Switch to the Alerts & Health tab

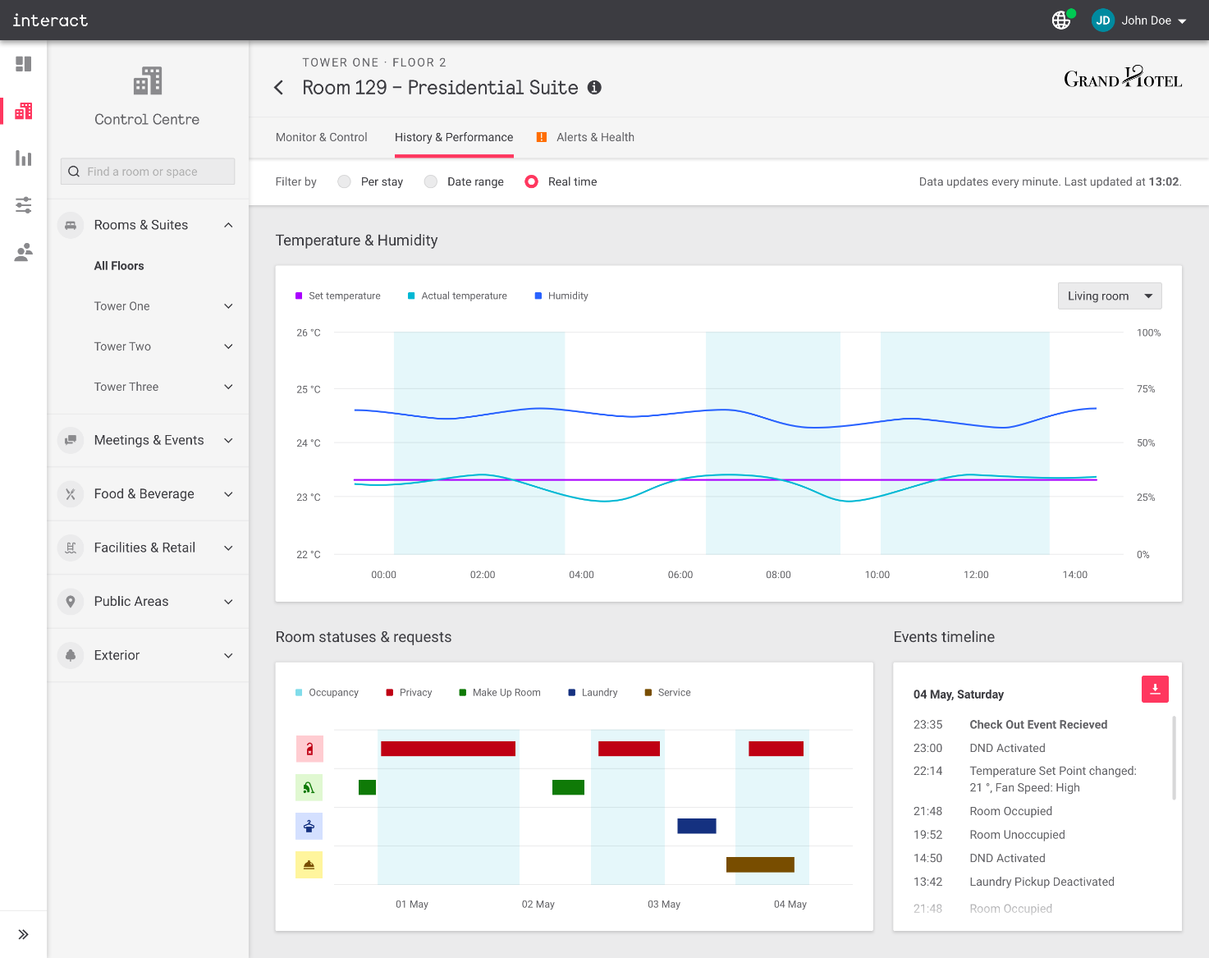(x=594, y=137)
